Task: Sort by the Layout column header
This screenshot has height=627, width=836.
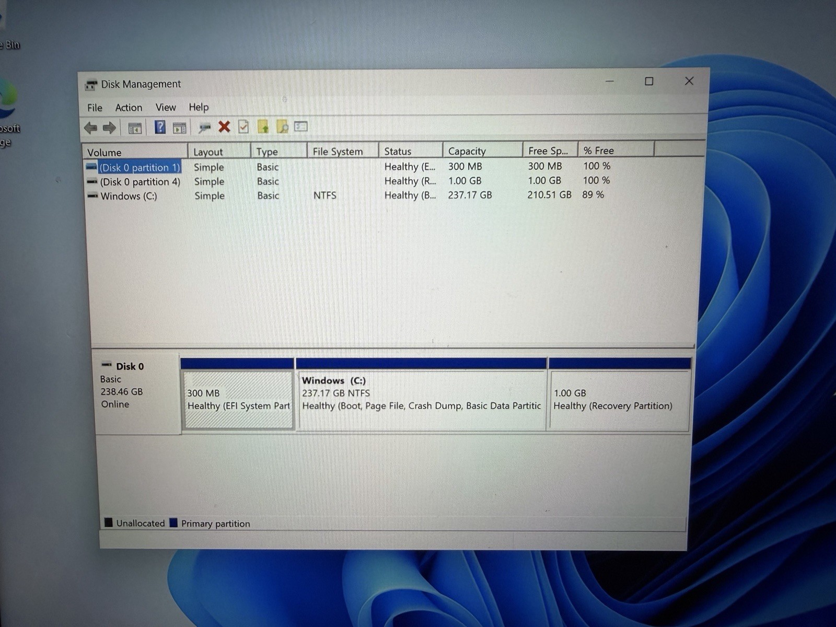Action: [x=219, y=152]
